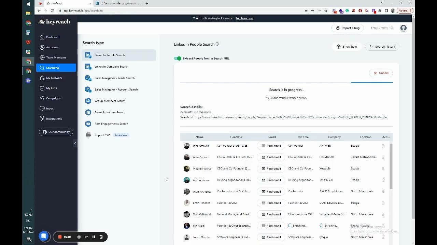The width and height of the screenshot is (437, 245).
Task: Click the Company column header
Action: coord(334,137)
